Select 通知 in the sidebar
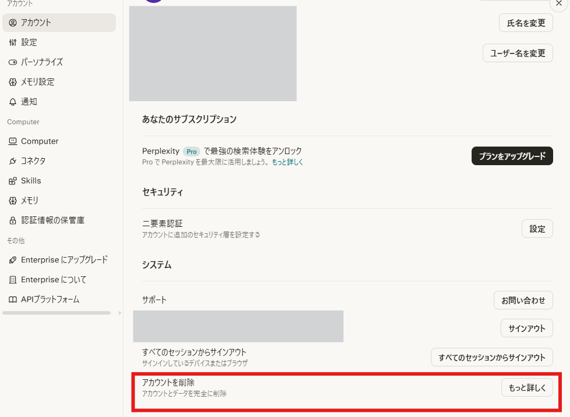 [59, 102]
